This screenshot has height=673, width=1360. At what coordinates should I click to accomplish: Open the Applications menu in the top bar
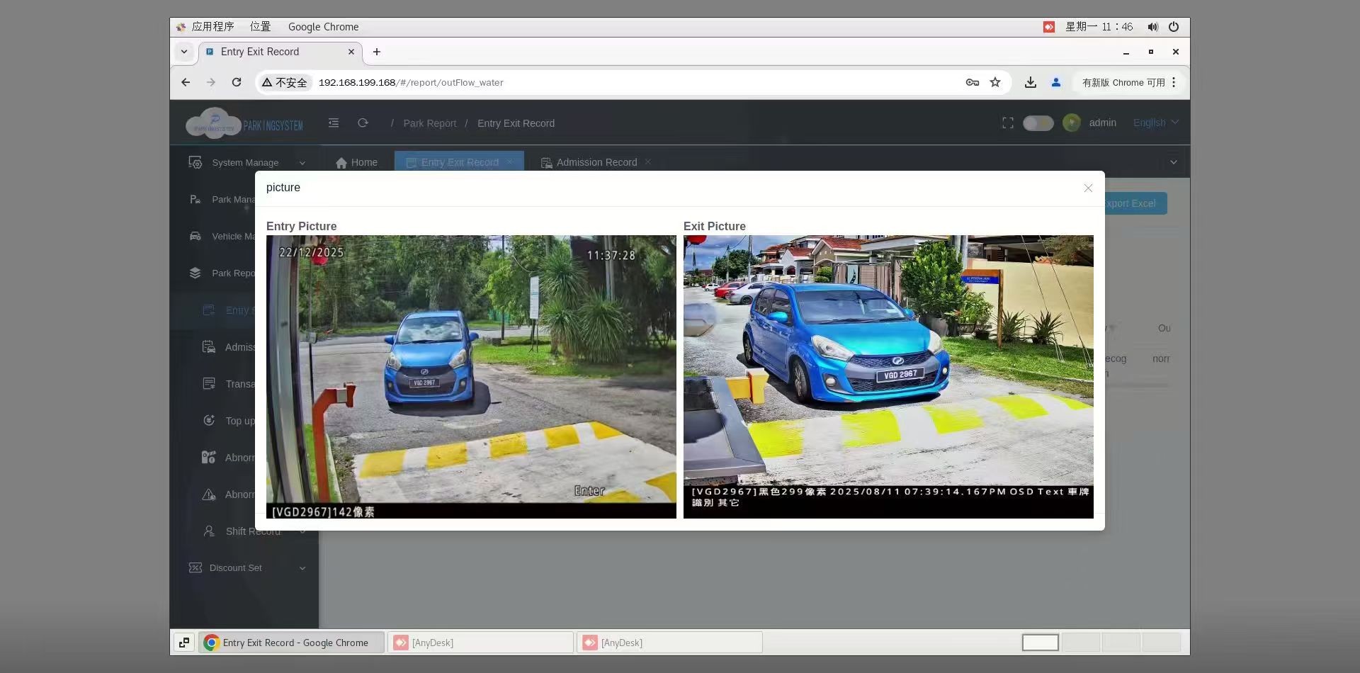(205, 26)
